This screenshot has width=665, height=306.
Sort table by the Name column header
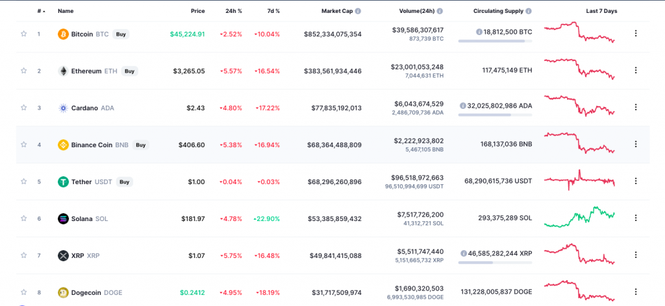click(x=65, y=11)
